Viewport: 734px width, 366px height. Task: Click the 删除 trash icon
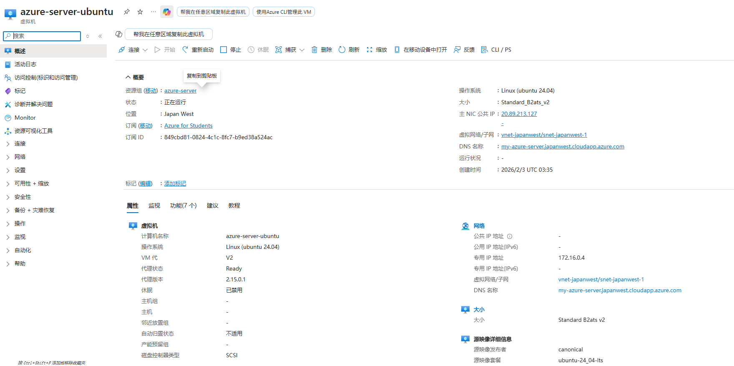tap(314, 50)
